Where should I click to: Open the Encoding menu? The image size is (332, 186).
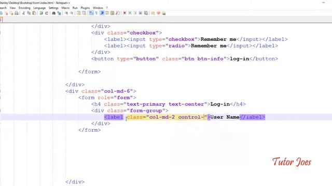(24, 8)
